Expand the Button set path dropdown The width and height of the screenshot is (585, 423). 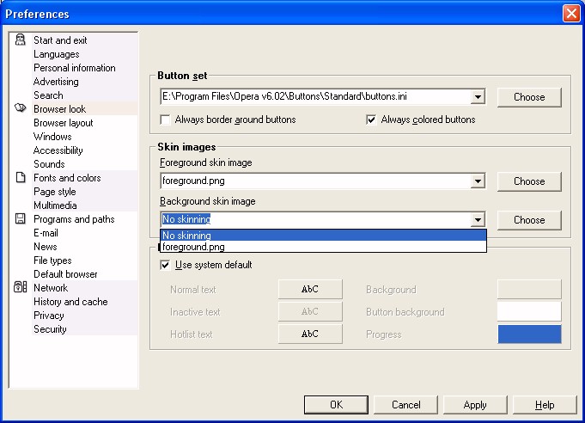point(478,97)
